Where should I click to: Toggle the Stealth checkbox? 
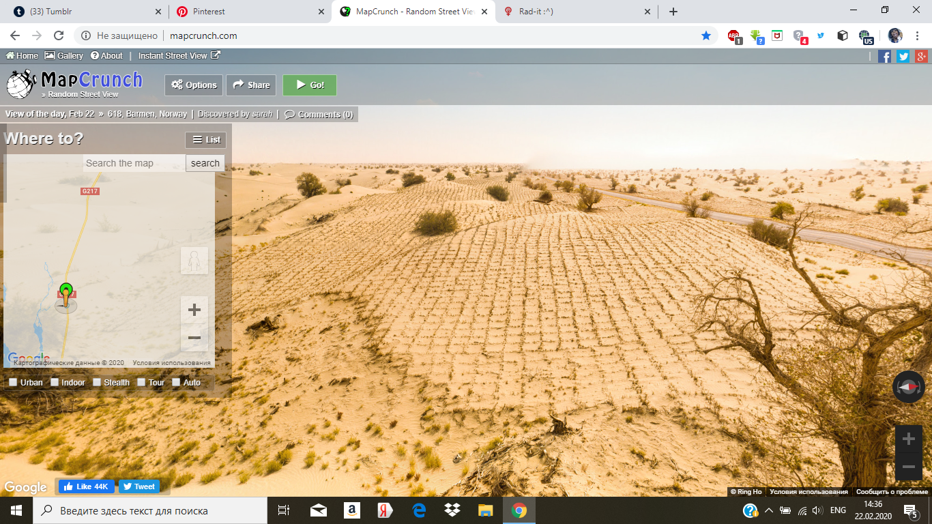click(x=97, y=382)
